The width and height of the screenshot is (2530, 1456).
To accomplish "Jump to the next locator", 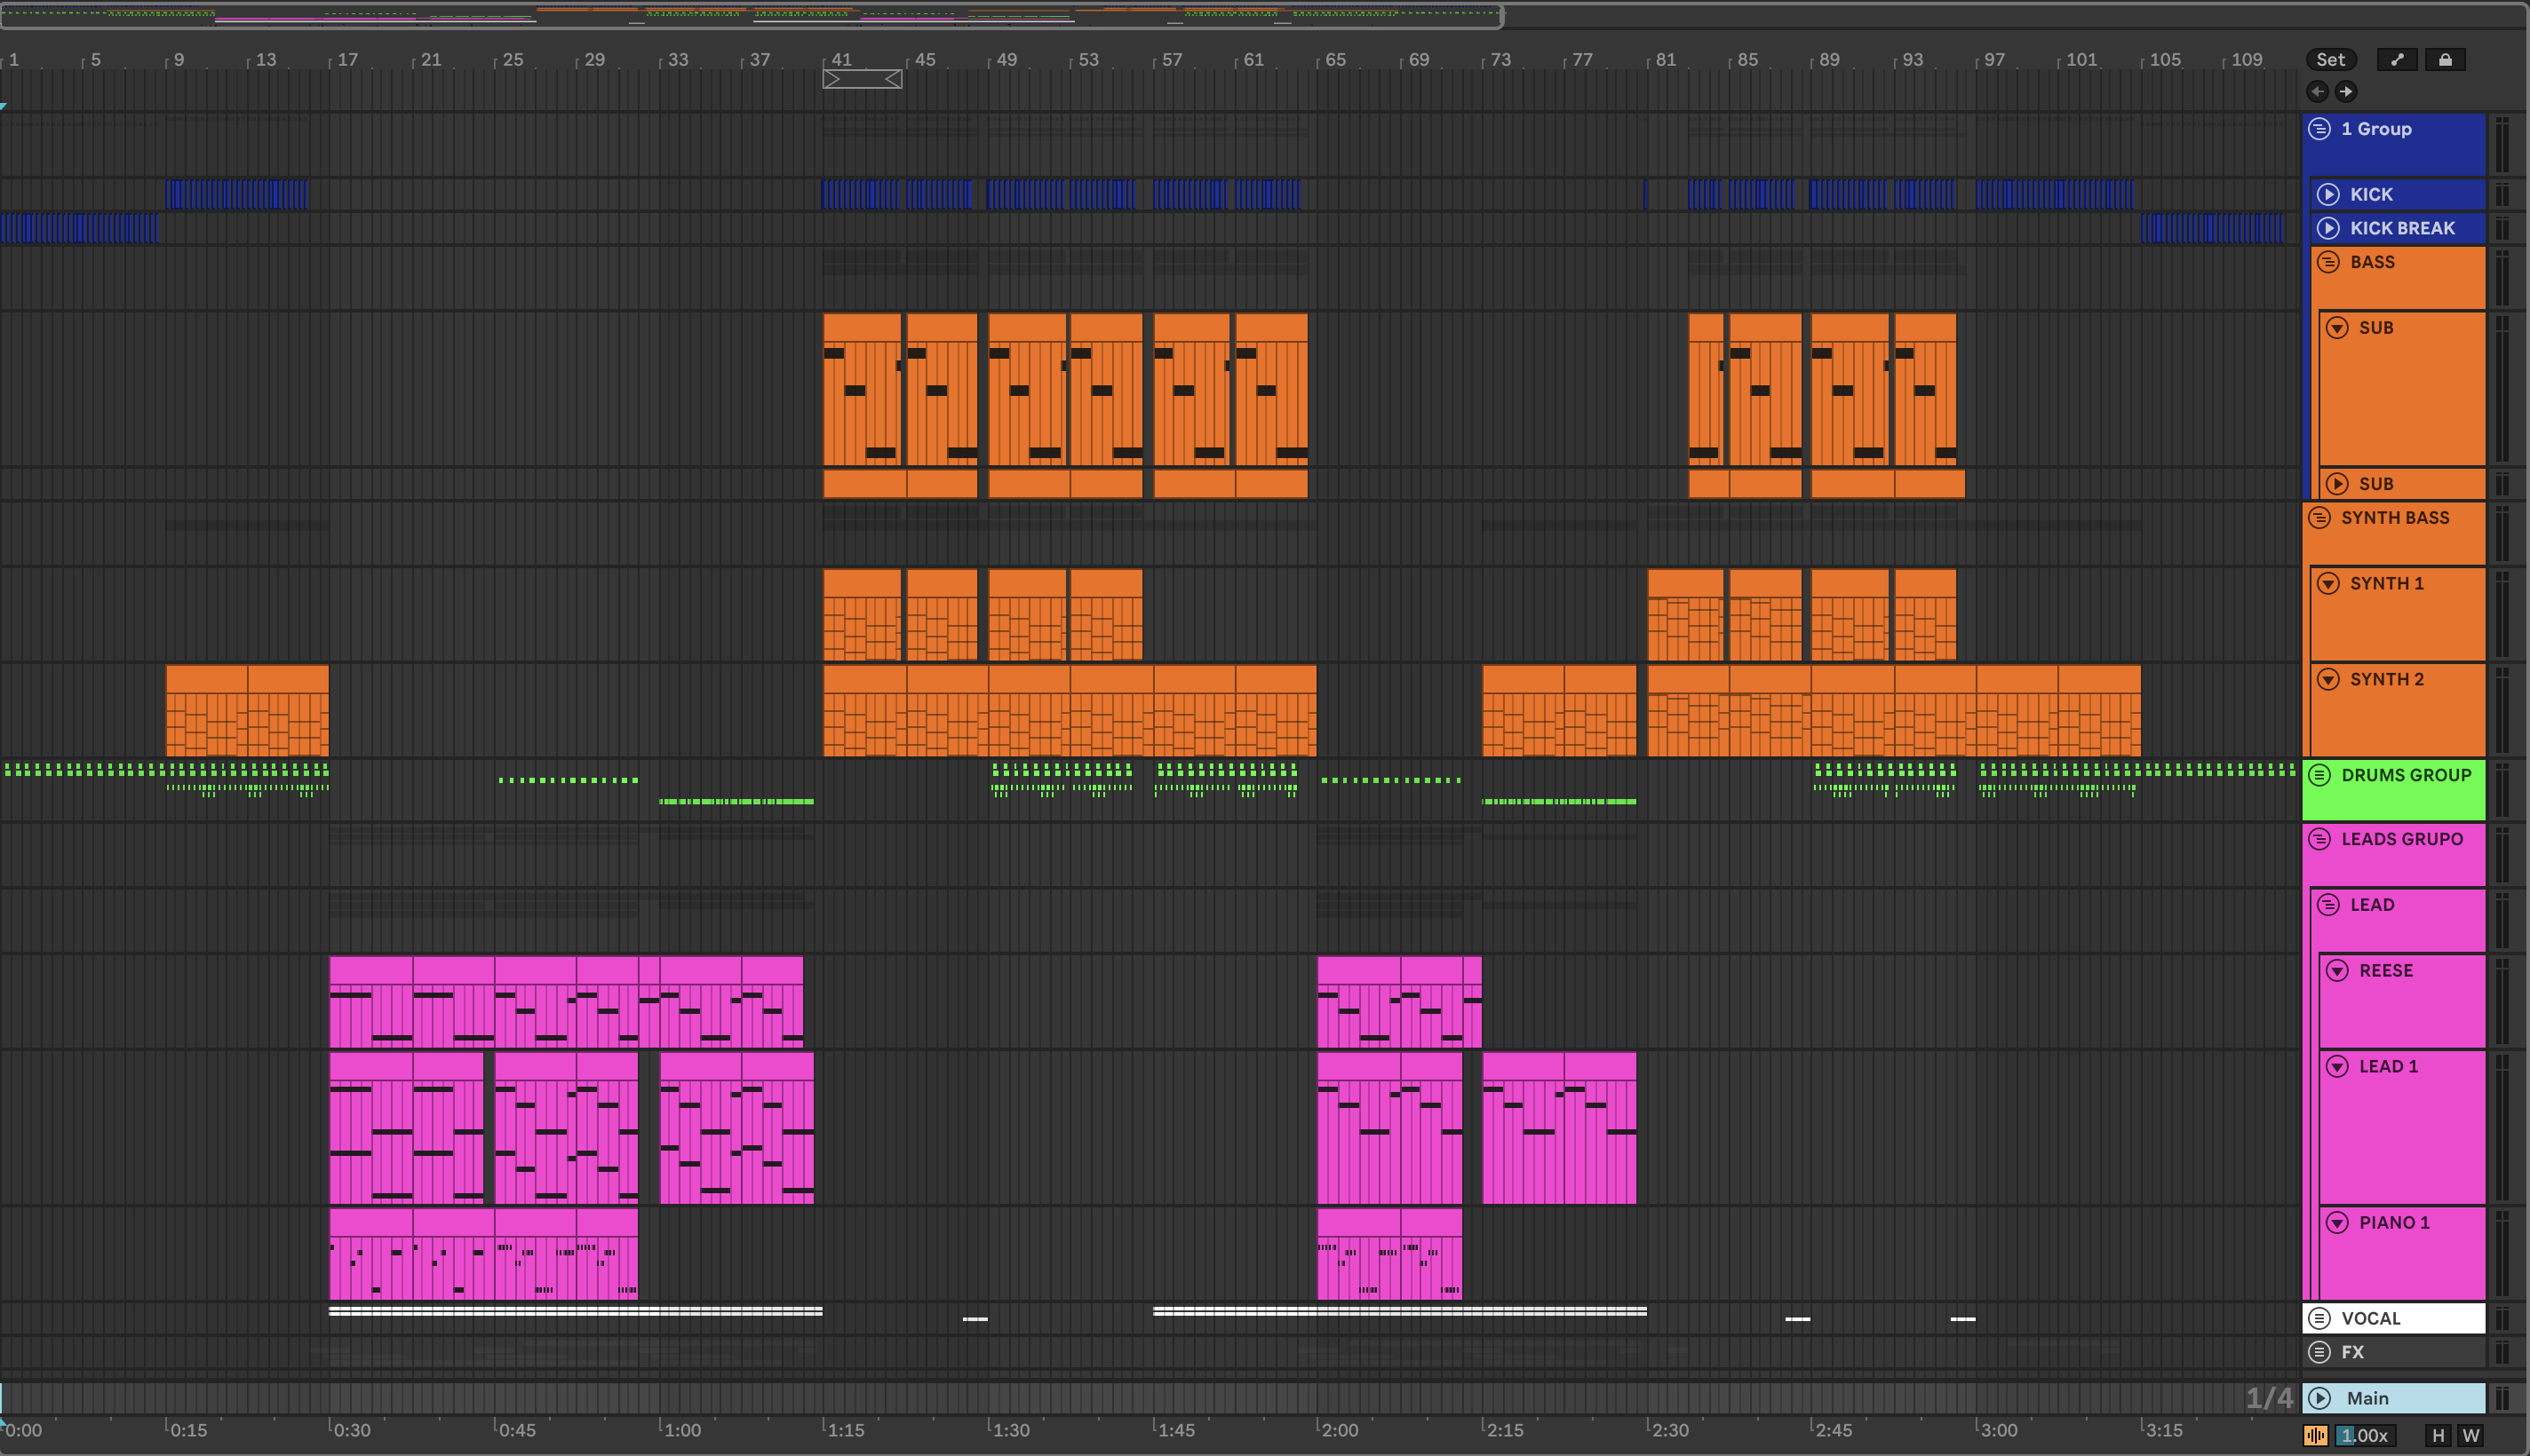I will (2346, 92).
